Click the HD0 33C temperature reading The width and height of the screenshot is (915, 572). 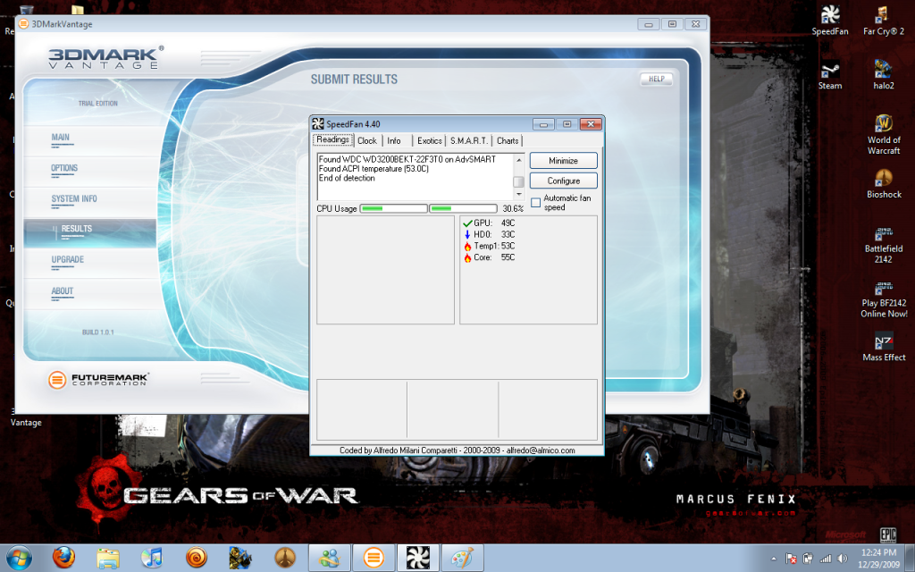pos(489,235)
